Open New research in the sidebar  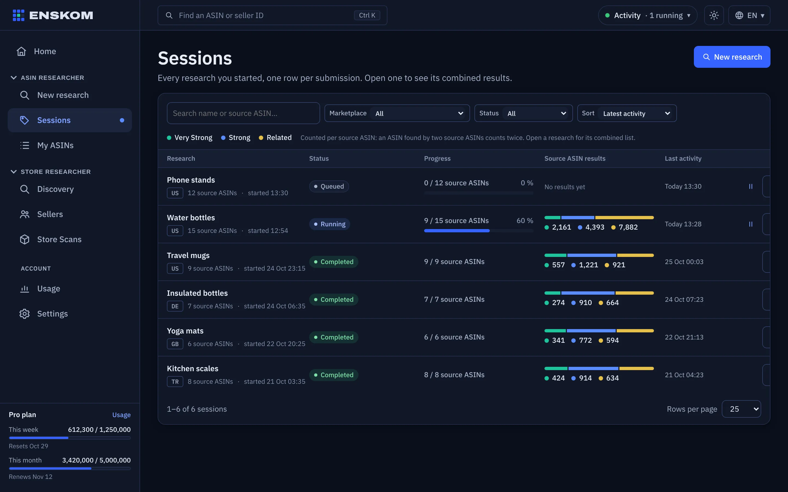coord(70,95)
